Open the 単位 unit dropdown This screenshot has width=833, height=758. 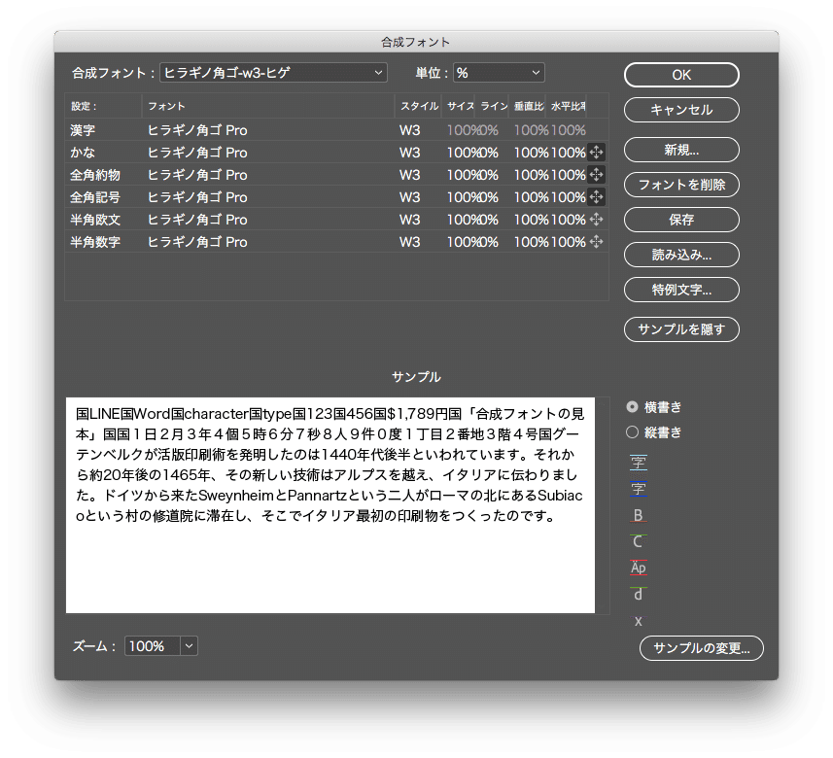pyautogui.click(x=499, y=73)
